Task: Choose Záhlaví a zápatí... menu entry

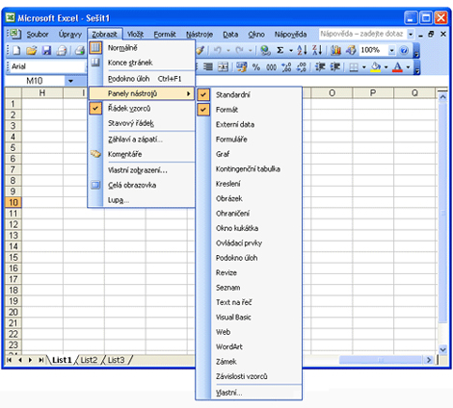Action: pyautogui.click(x=142, y=140)
